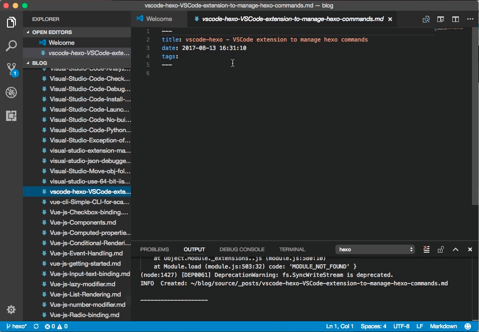The width and height of the screenshot is (479, 332).
Task: Open vue-cli-Simple-CLI-for-sca file
Action: click(77, 202)
